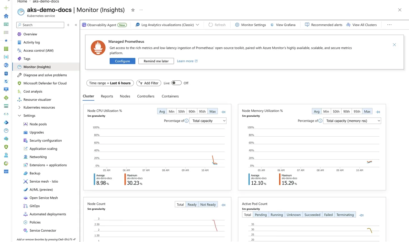Toggle Not Ready in Node Count chart
Image resolution: width=409 pixels, height=242 pixels.
[x=208, y=205]
